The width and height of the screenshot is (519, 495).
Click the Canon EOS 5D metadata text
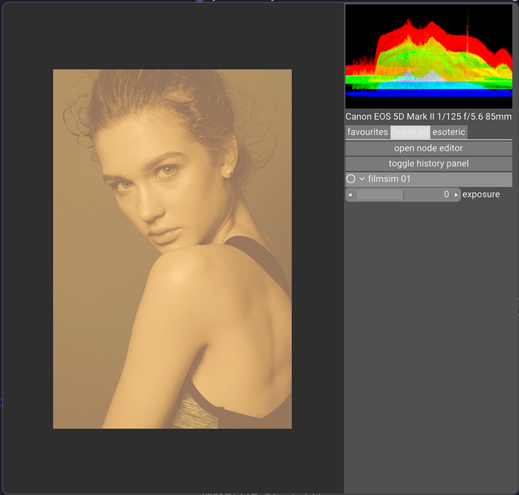(x=428, y=117)
